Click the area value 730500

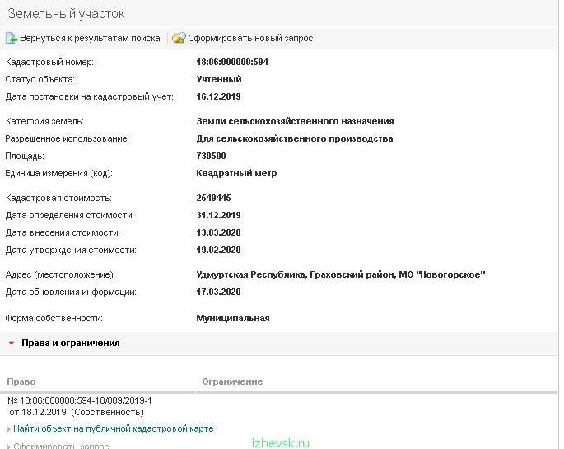211,156
